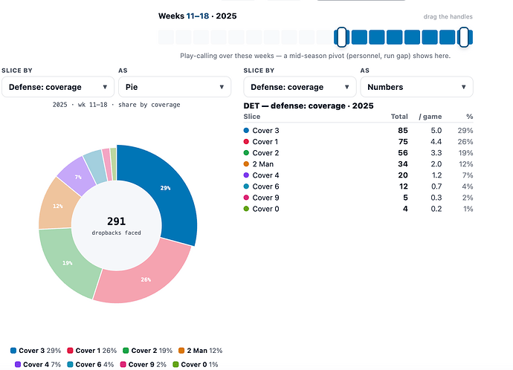Screen dimensions: 513x370
Task: Click the dark blue 29% pie slice
Action: 167,189
